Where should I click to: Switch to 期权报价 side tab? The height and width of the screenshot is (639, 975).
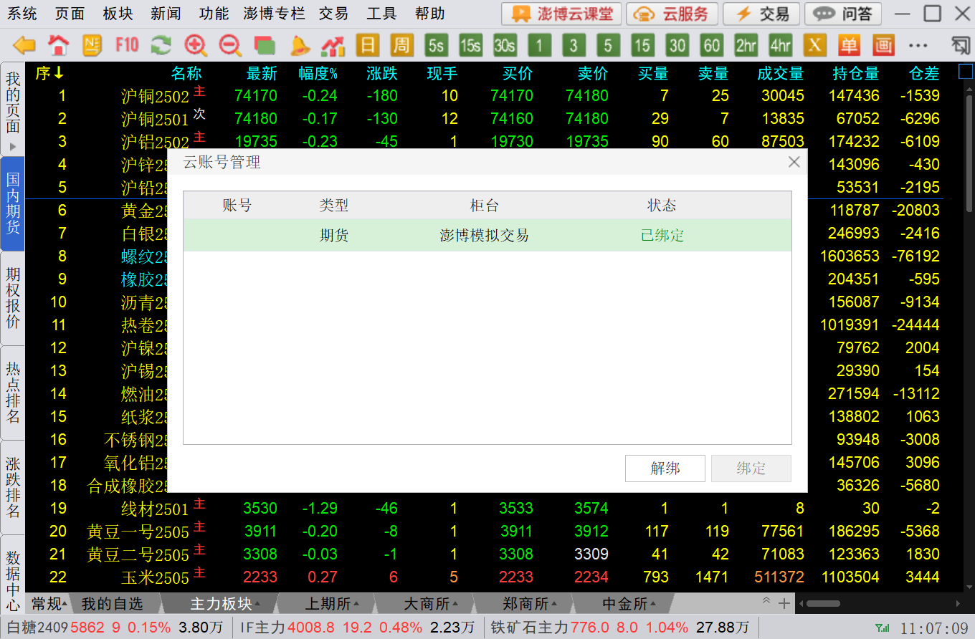click(x=13, y=297)
